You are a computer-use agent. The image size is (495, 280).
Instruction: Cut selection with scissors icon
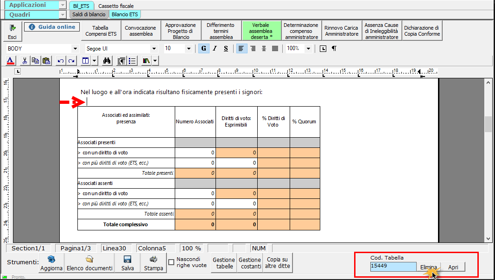coord(25,61)
